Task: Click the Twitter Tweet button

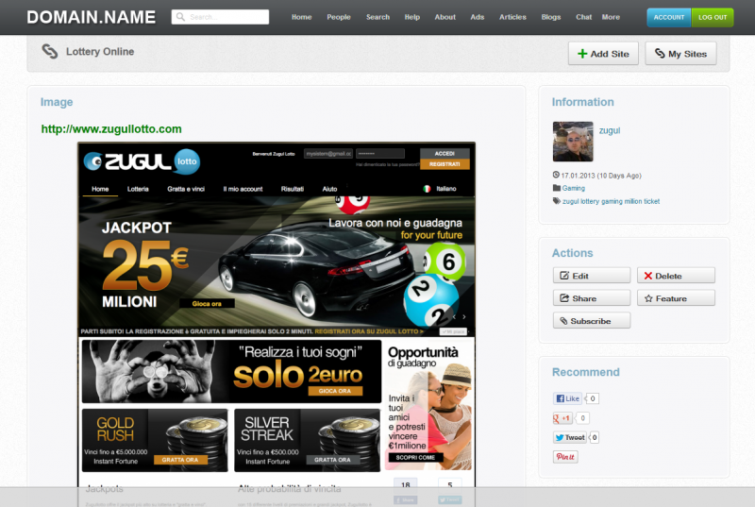Action: tap(570, 437)
